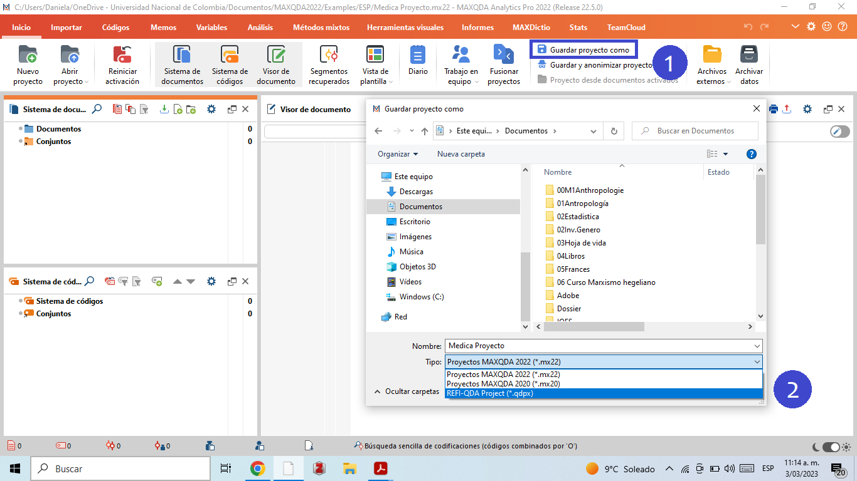Toggle dark mode switch in status bar
Screen dimensions: 857x481
pyautogui.click(x=831, y=447)
